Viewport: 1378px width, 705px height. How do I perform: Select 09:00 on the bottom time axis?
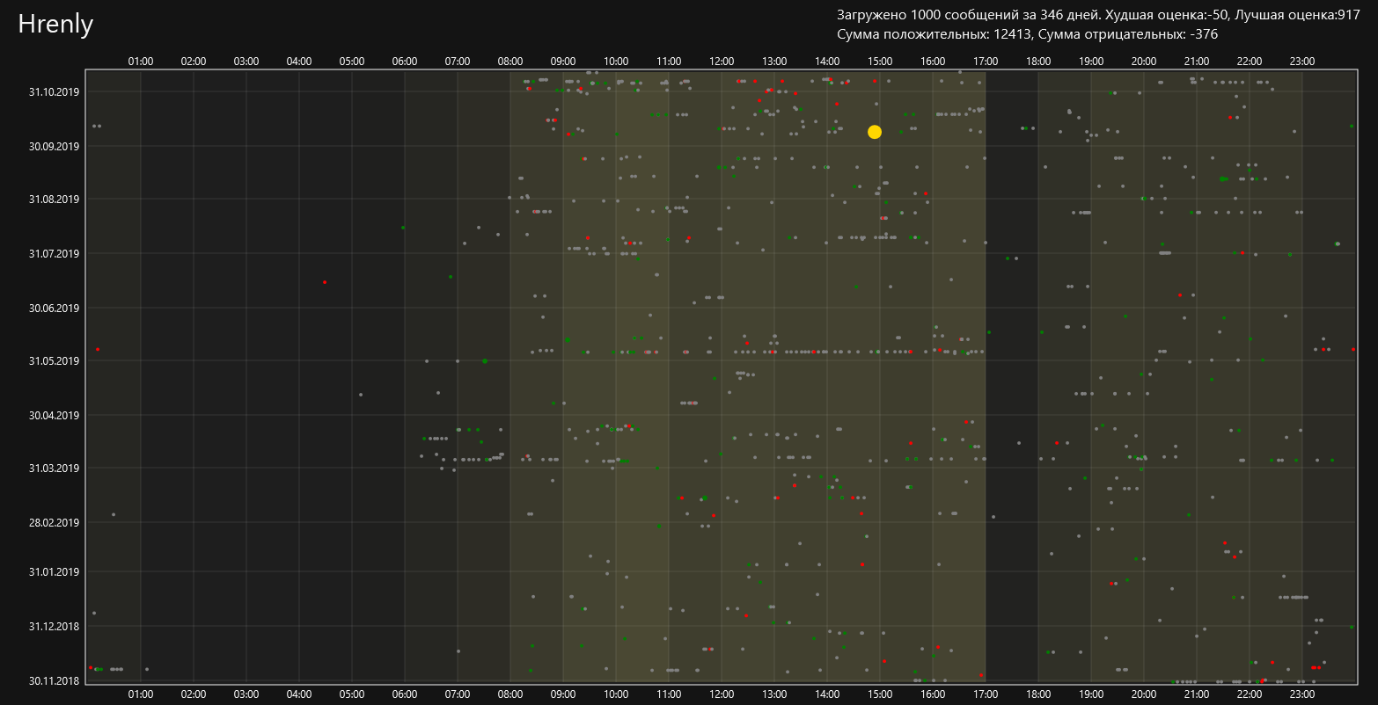coord(563,694)
